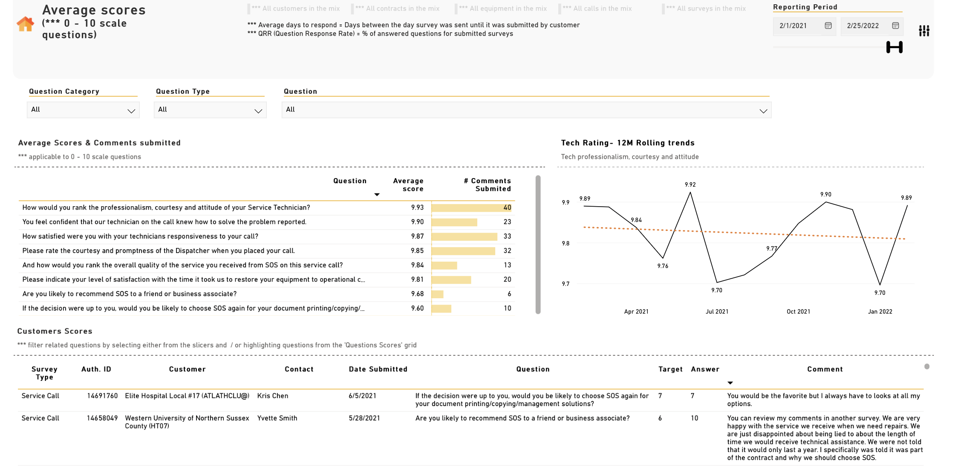Screen dimensions: 958x467
Task: Select the restore equipment satisfaction row
Action: point(266,280)
